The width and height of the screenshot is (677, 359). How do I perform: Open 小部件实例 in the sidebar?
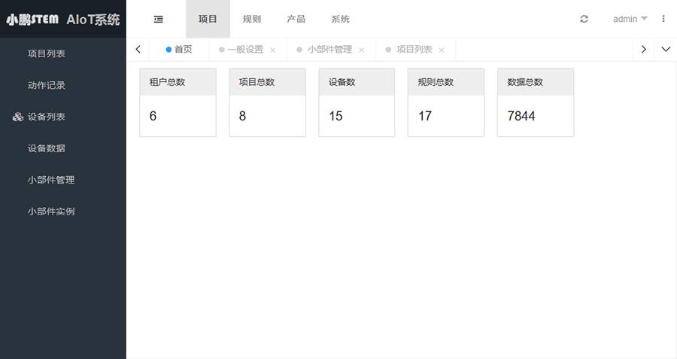click(51, 212)
